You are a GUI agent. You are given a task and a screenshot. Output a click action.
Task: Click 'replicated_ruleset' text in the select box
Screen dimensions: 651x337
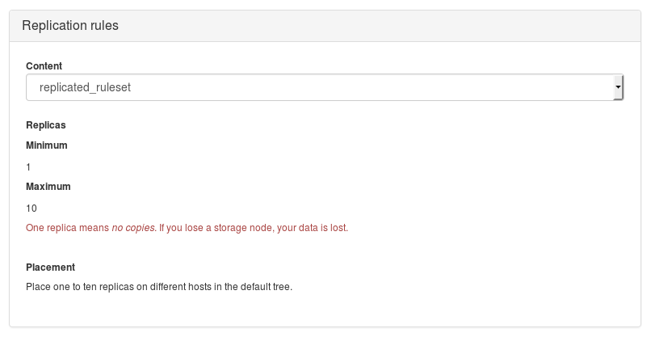(85, 87)
